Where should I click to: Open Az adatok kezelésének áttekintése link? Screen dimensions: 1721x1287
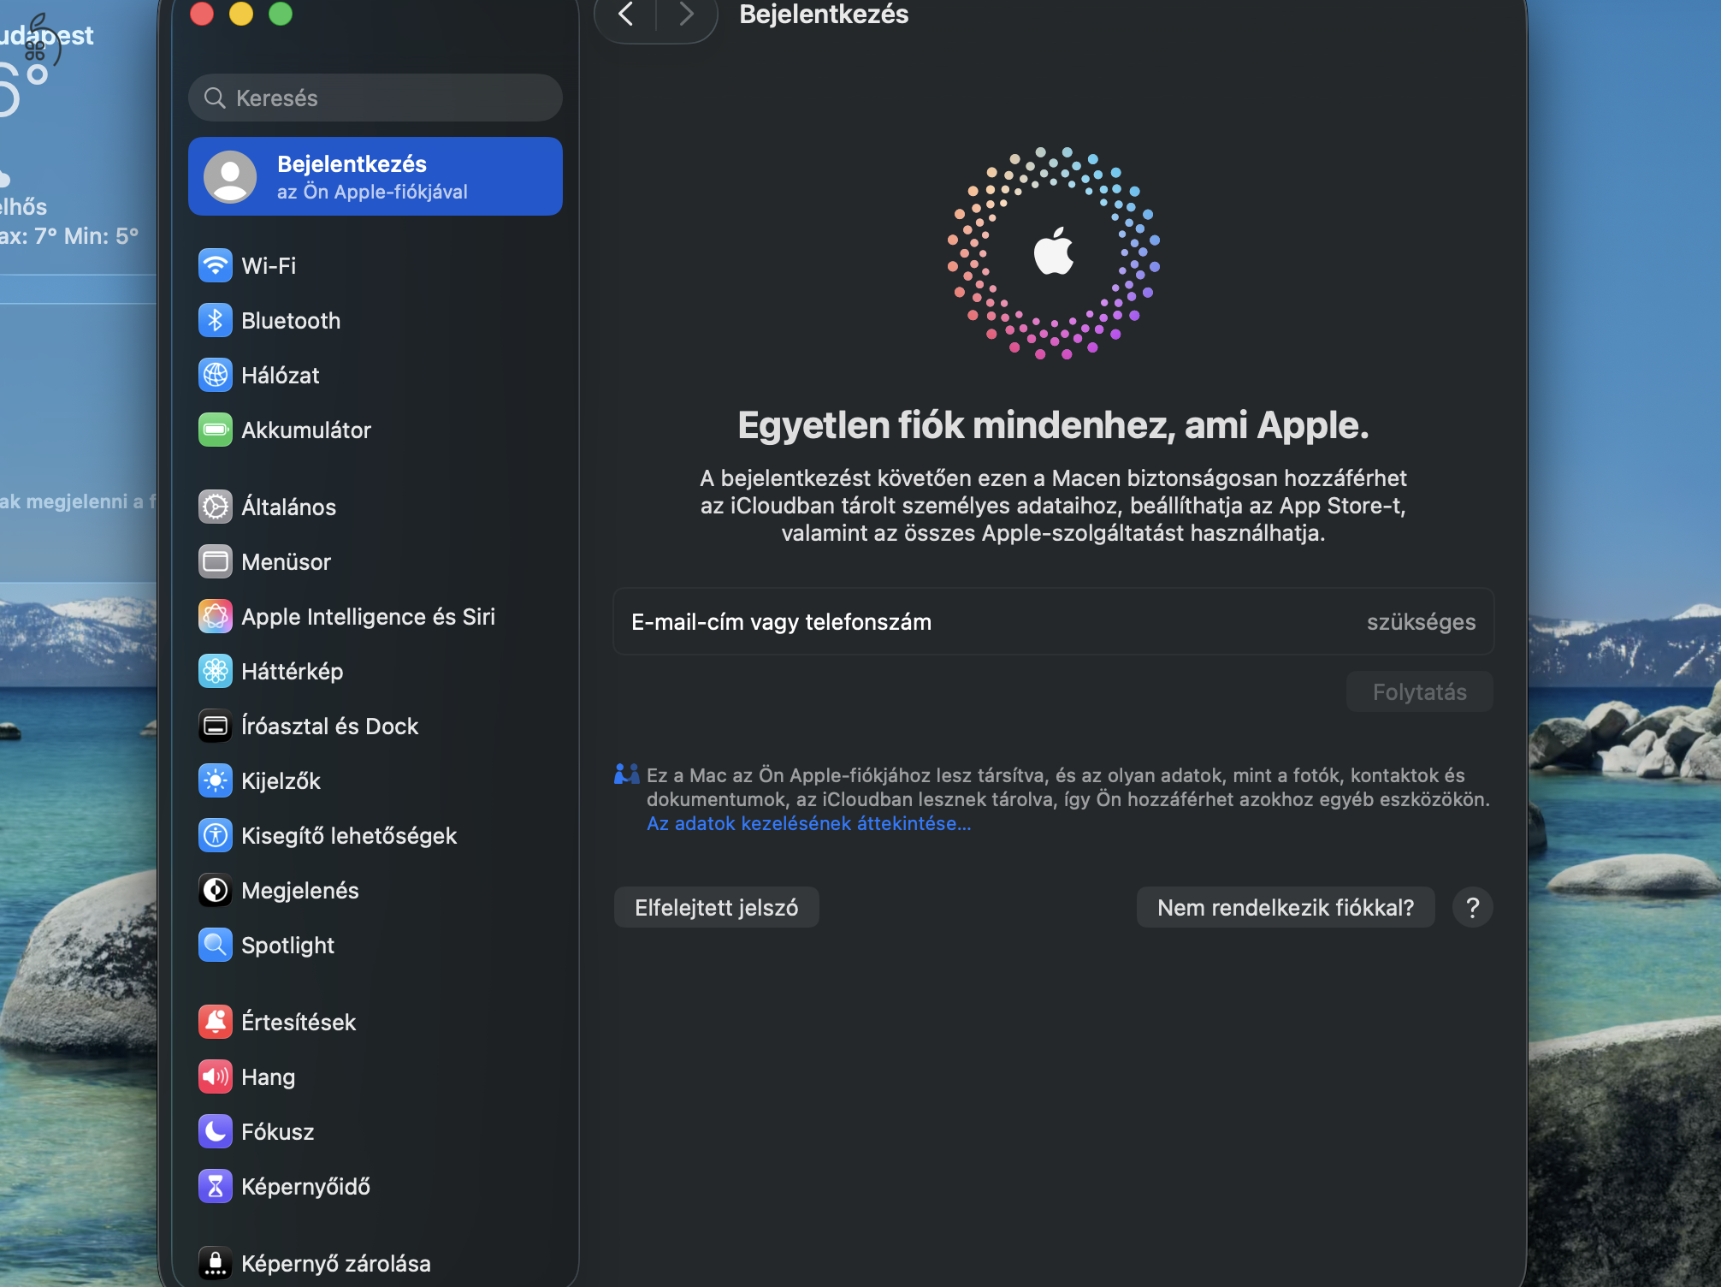(x=808, y=823)
